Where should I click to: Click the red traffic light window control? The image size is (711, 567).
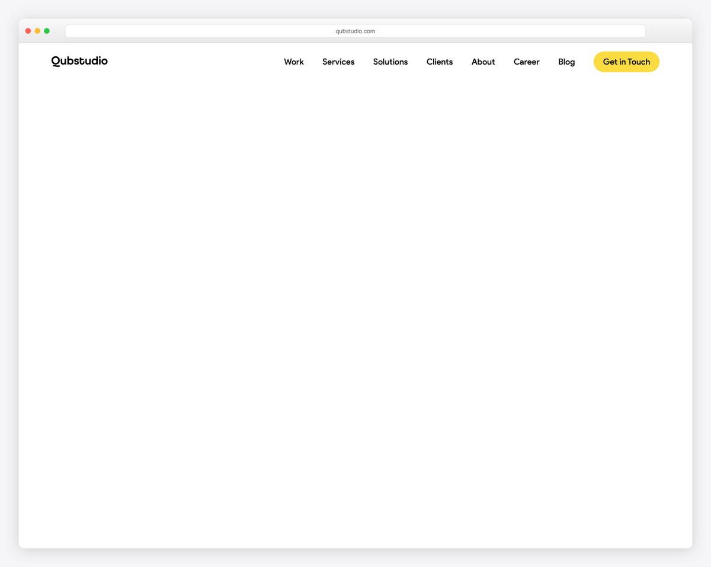click(28, 30)
